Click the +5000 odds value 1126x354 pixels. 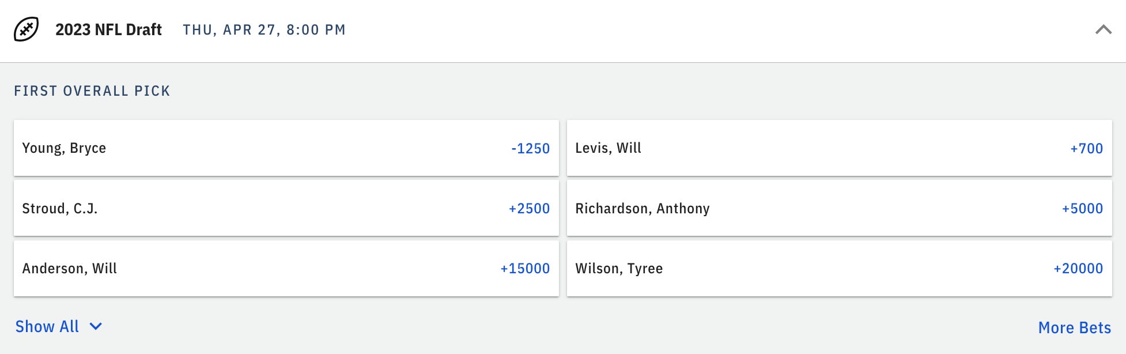coord(1082,208)
